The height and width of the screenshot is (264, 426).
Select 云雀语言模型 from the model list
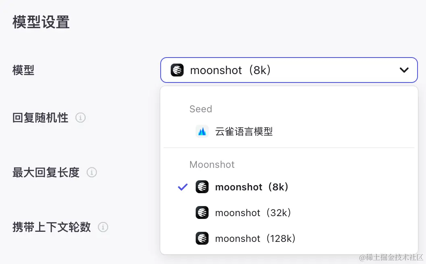244,131
